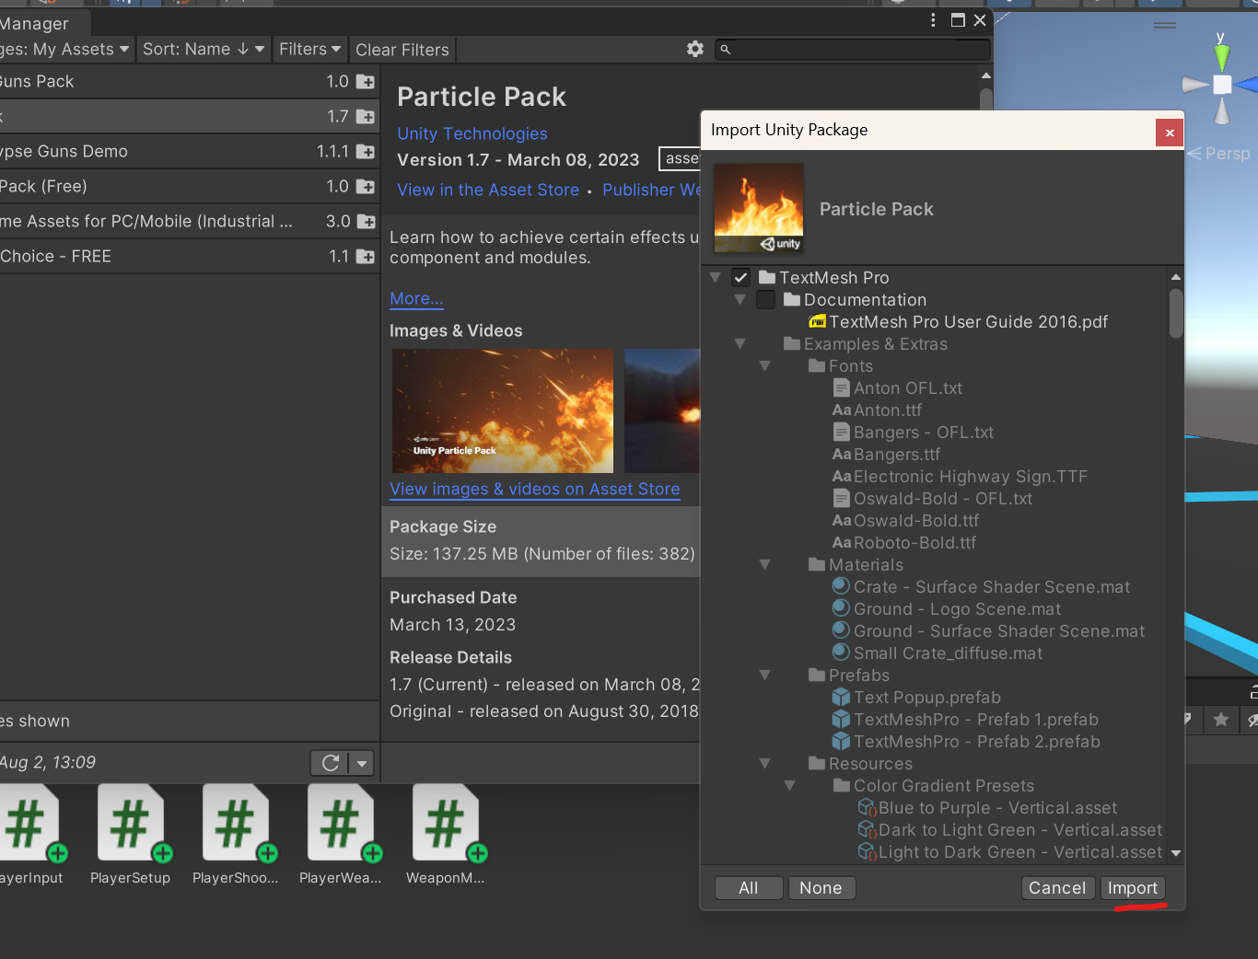The image size is (1258, 959).
Task: Collapse the Resources folder arrow
Action: 764,763
